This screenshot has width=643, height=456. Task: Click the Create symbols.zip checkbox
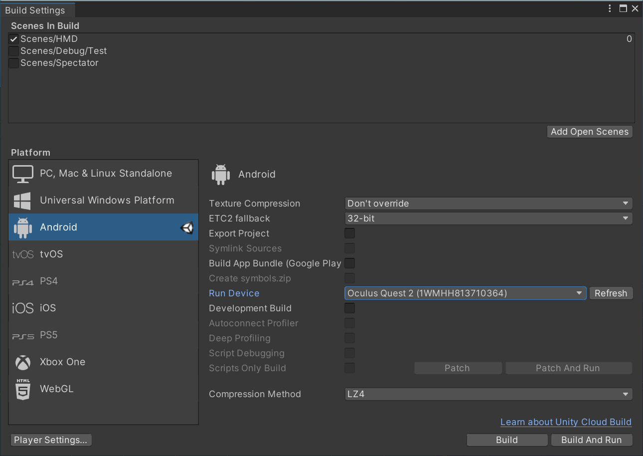(x=350, y=278)
